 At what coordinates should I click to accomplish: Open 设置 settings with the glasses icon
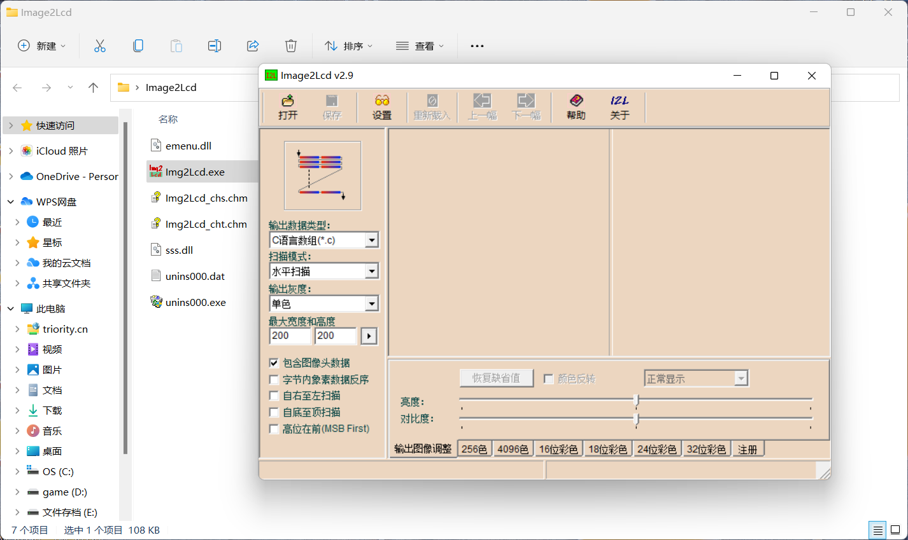tap(381, 107)
